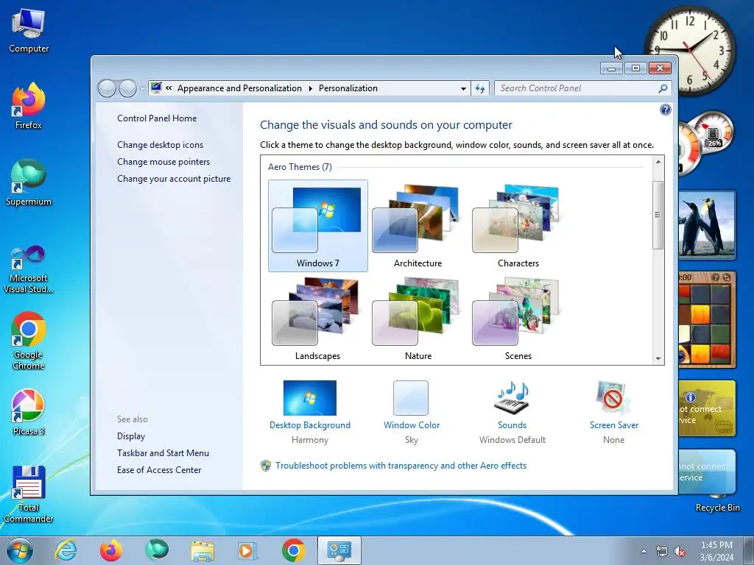Open Windows Explorer from the taskbar
Screen dimensions: 754x565
(202, 551)
